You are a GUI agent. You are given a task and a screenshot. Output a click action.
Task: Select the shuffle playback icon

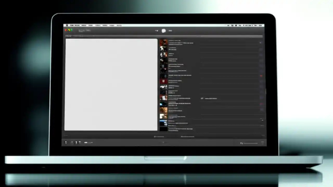click(72, 142)
